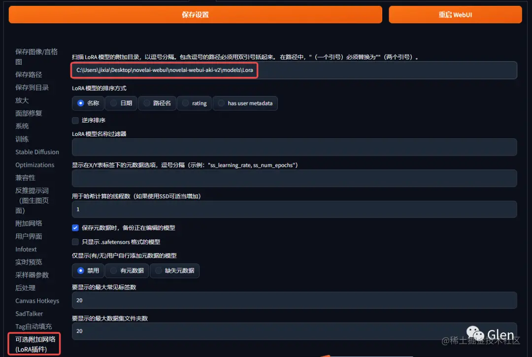
Task: Click the 最大数据集文件夹数 input field
Action: pos(294,331)
